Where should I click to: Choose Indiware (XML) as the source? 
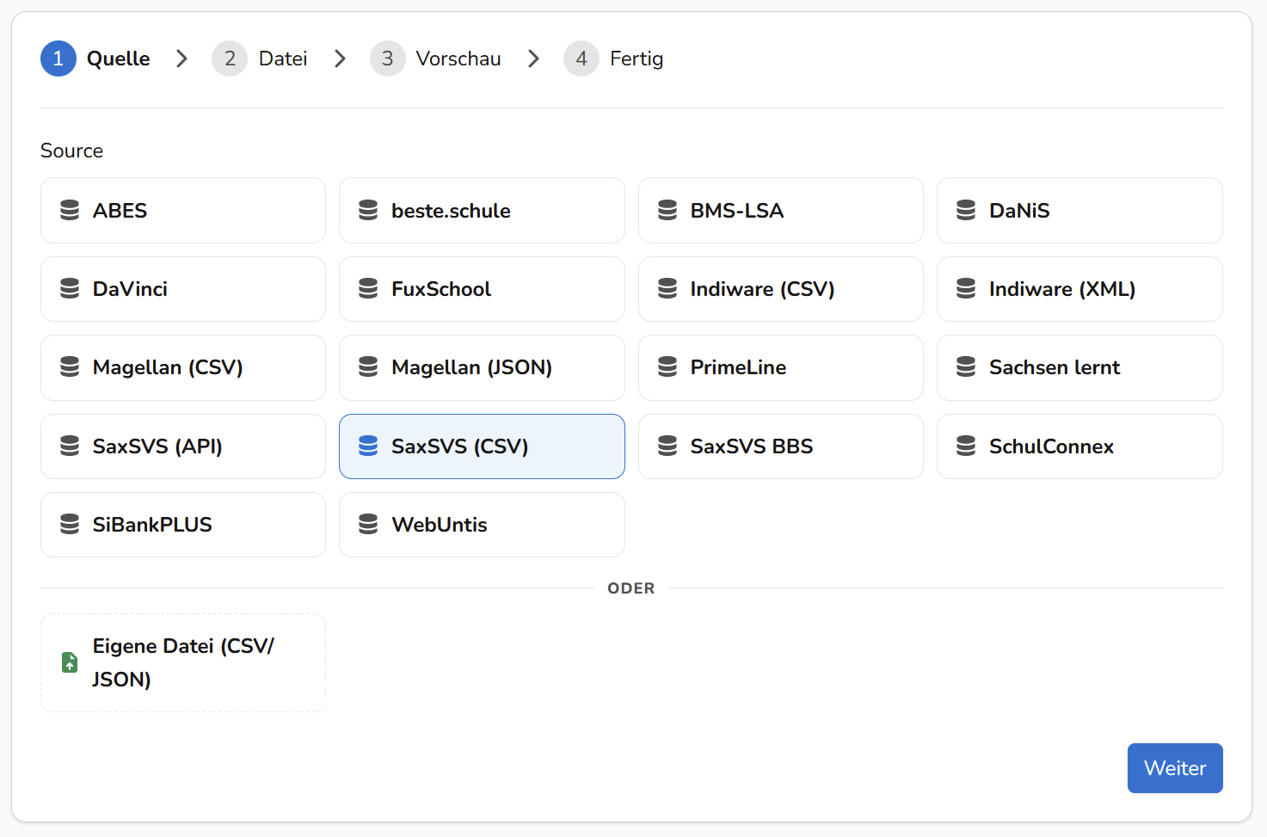1079,289
